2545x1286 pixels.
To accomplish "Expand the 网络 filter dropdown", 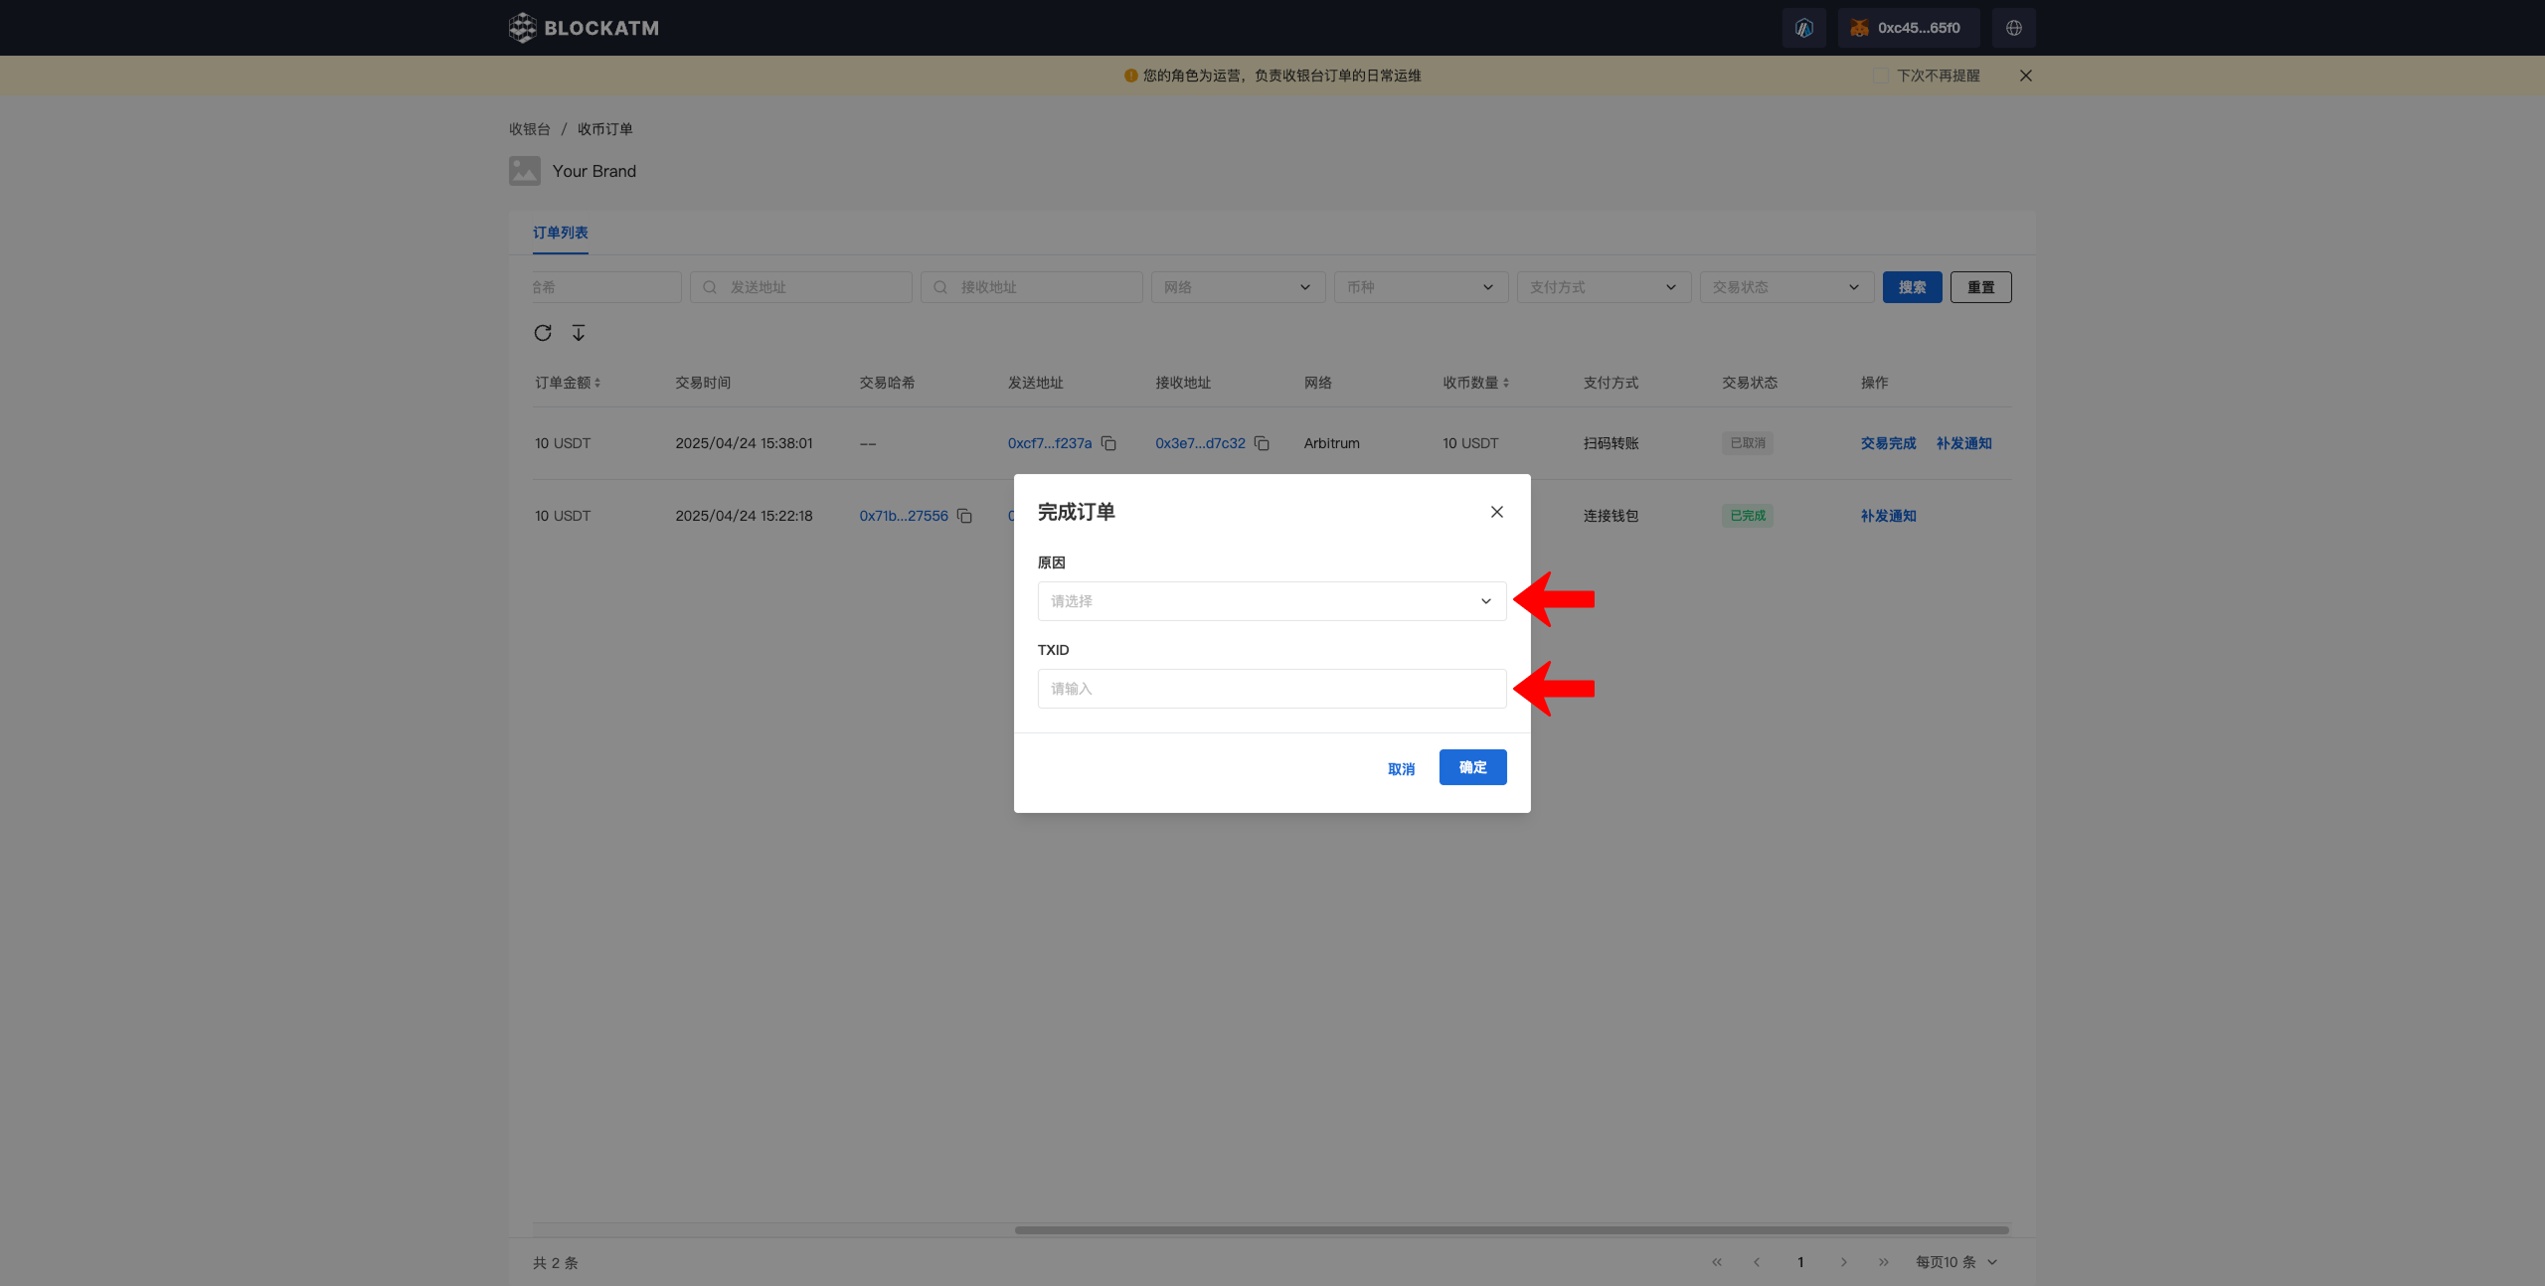I will [x=1238, y=287].
